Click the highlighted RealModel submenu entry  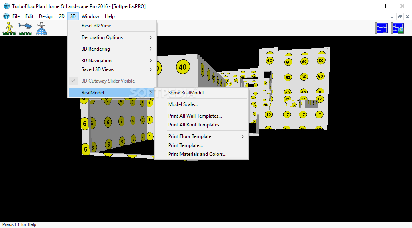click(x=112, y=92)
